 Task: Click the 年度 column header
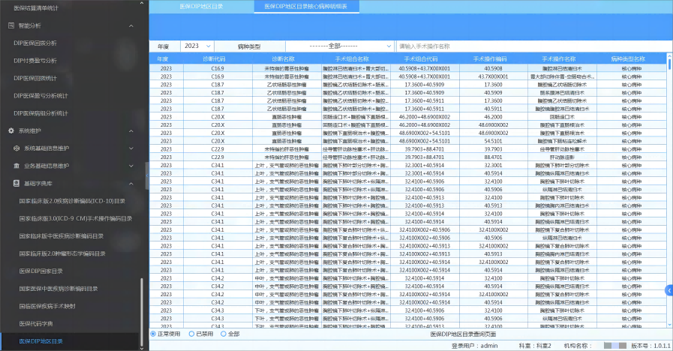[163, 58]
